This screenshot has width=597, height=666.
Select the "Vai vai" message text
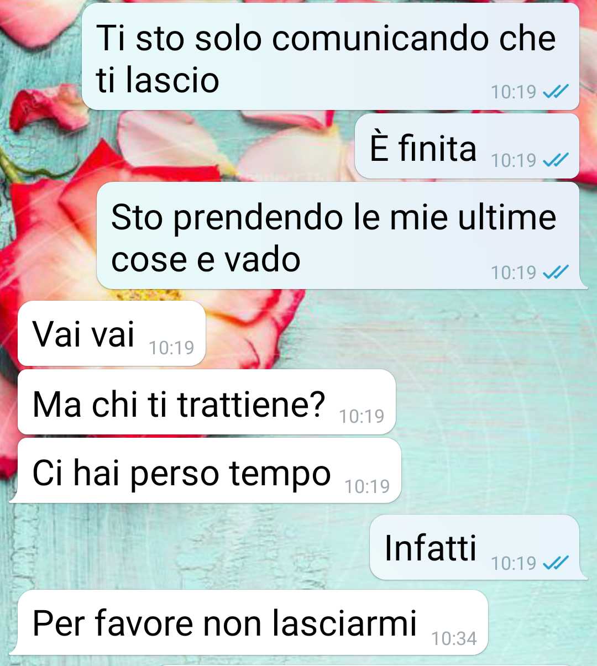pos(83,334)
